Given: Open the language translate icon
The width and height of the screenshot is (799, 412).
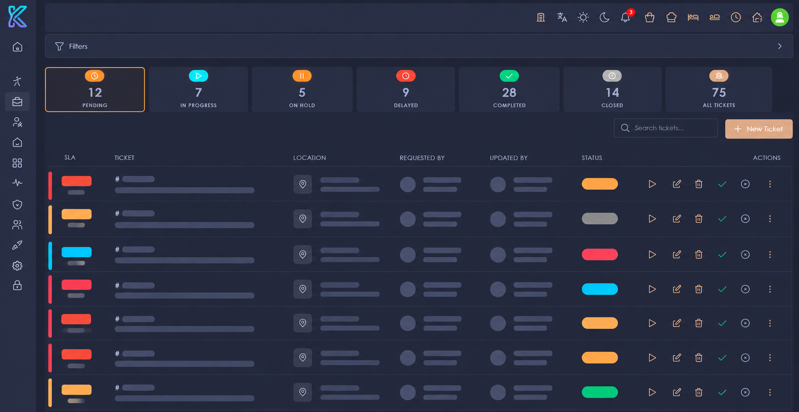Looking at the screenshot, I should point(562,17).
